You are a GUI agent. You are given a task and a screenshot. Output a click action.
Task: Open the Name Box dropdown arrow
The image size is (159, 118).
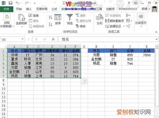pyautogui.click(x=23, y=39)
